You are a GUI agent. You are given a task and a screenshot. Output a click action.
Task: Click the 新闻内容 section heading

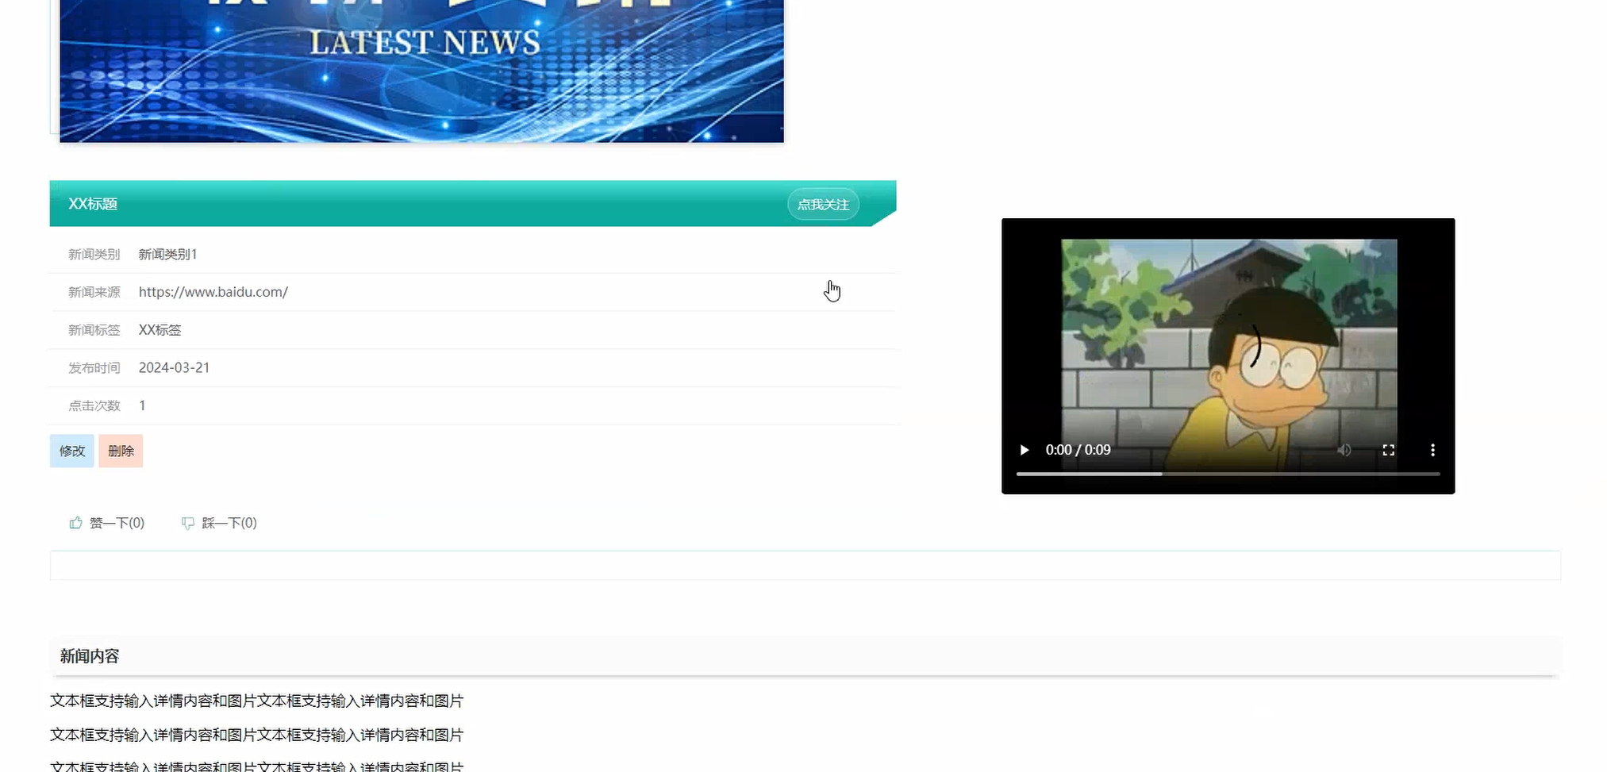coord(90,656)
